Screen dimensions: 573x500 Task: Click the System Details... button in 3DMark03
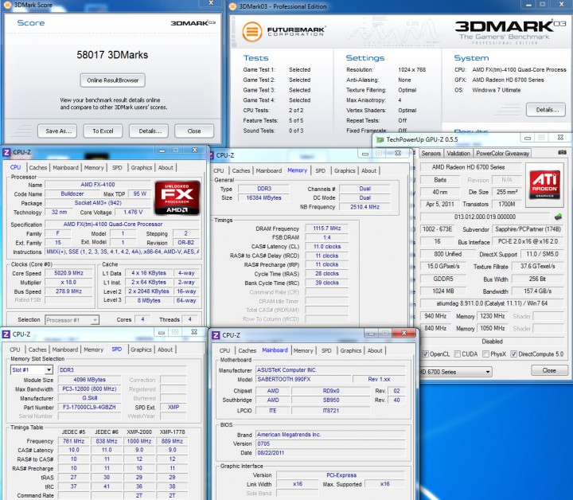tap(546, 110)
